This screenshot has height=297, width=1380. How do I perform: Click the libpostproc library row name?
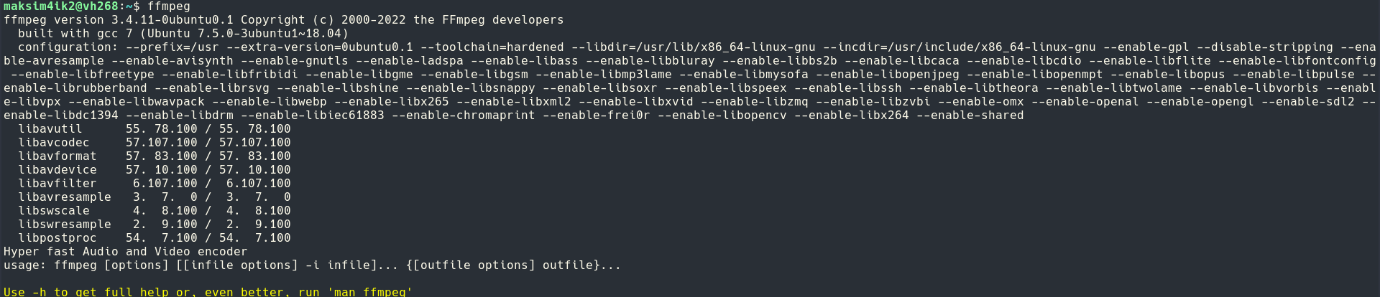57,238
